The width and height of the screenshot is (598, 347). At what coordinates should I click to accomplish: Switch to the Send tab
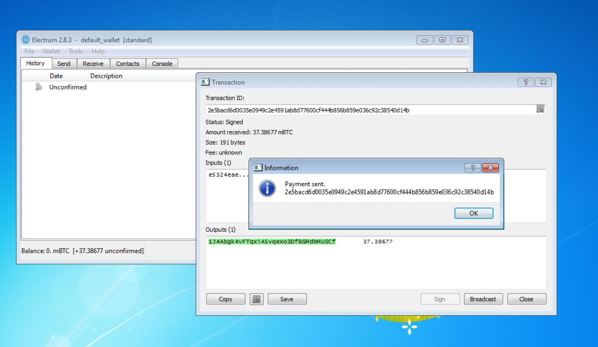point(64,64)
